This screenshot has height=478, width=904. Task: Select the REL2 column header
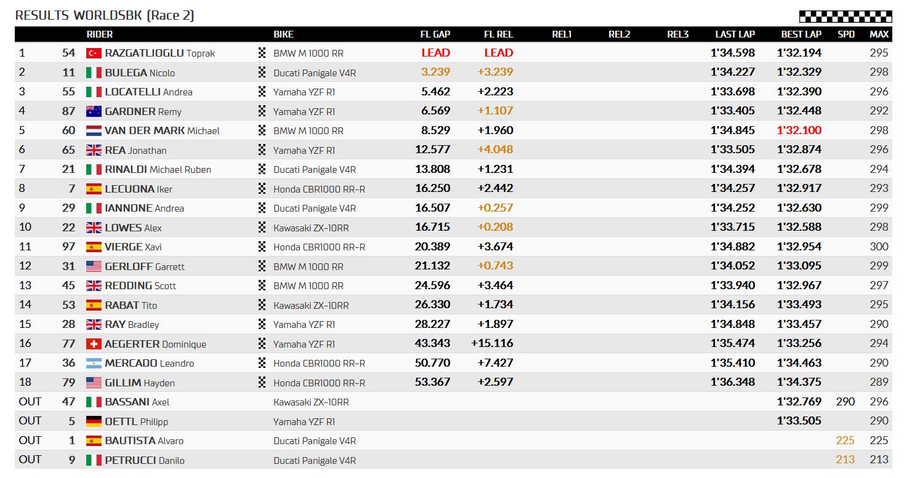click(x=619, y=34)
